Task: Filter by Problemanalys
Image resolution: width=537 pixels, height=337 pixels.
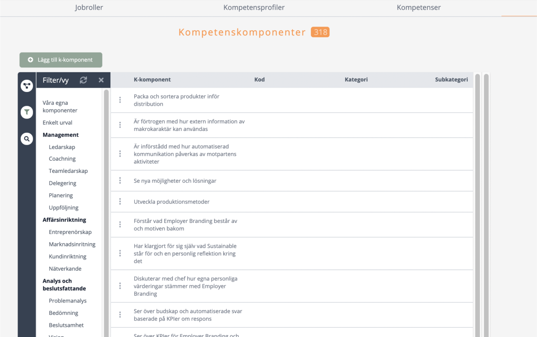Action: [68, 301]
